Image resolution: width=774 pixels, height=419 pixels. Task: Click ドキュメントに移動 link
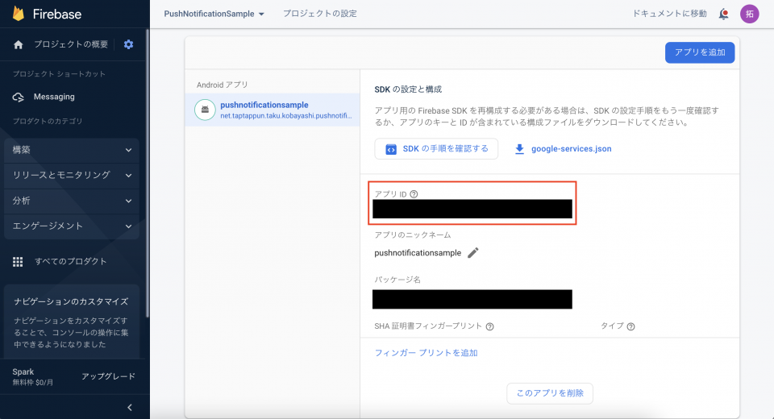[669, 14]
